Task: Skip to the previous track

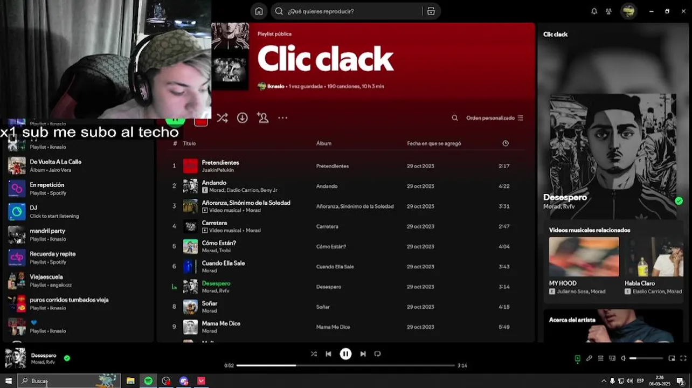Action: pos(328,354)
